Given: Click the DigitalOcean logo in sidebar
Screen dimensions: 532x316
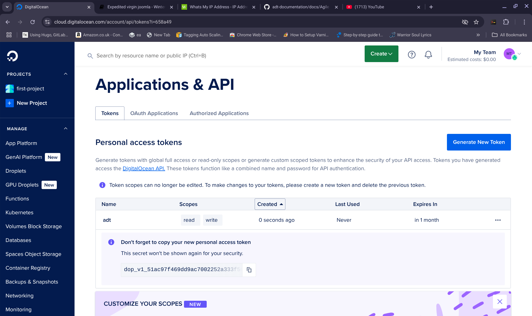Looking at the screenshot, I should point(12,56).
